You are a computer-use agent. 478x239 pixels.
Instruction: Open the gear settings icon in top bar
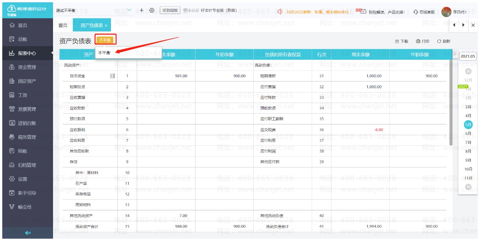pyautogui.click(x=152, y=10)
